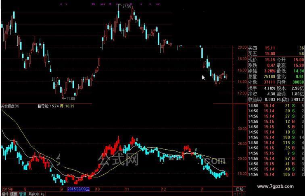
Task: Click 现价 15.15 current price
Action: pyautogui.click(x=270, y=60)
